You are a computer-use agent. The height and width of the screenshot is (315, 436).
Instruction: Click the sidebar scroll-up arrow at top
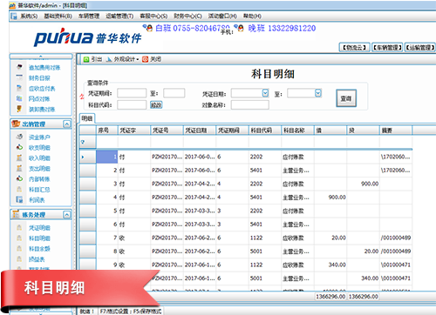coord(41,57)
